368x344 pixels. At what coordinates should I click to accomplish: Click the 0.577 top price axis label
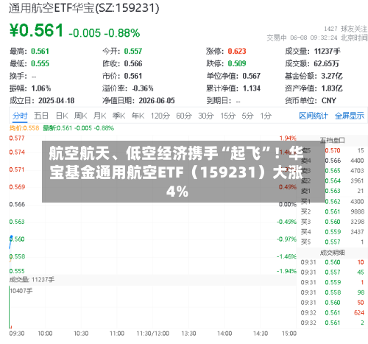17,138
